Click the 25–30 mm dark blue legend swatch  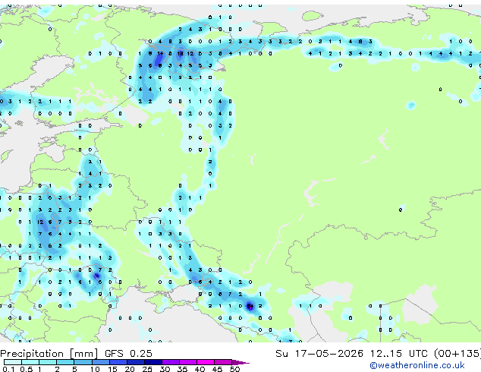click(x=152, y=362)
